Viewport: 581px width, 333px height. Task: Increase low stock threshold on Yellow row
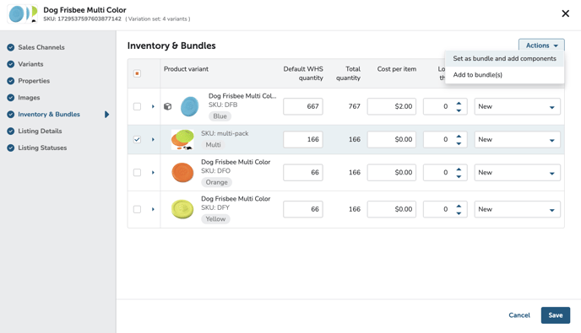pyautogui.click(x=459, y=206)
